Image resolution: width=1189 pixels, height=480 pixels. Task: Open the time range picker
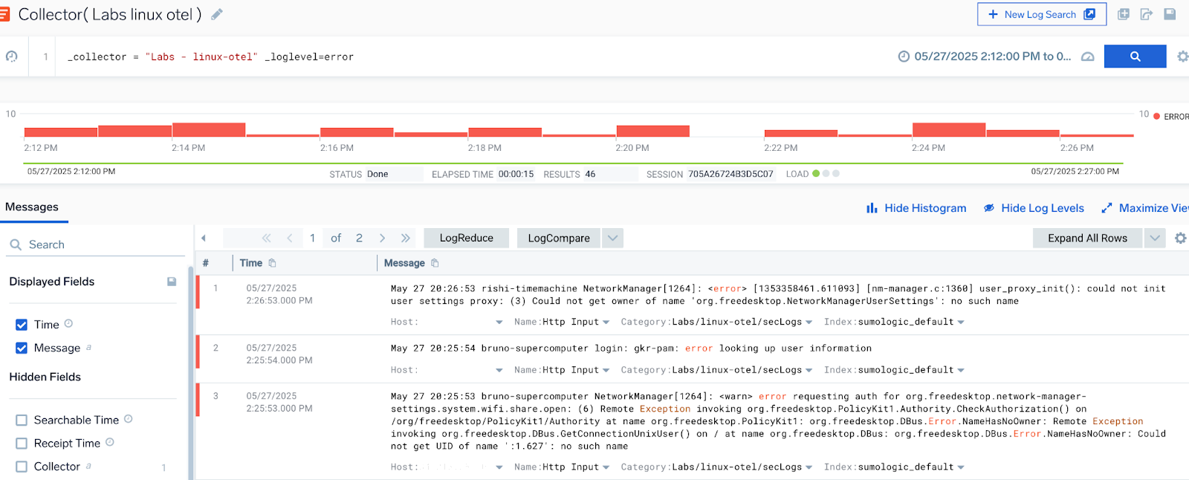[985, 56]
